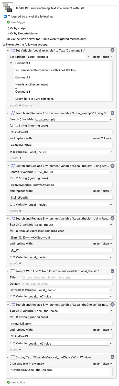
Task: Click window icon of Display Text action
Action: [x=13, y=357]
